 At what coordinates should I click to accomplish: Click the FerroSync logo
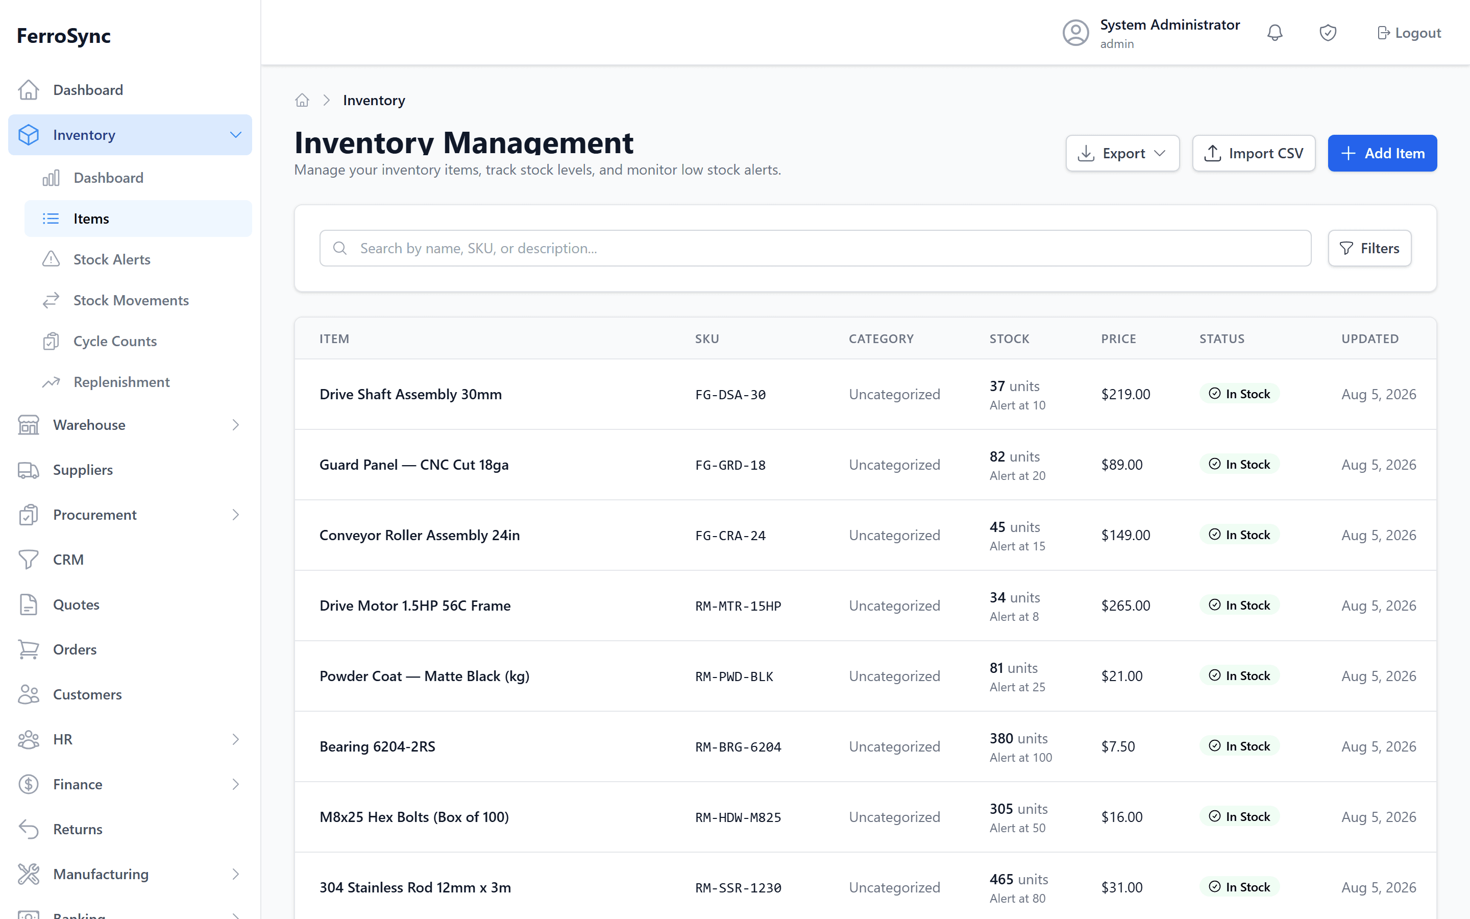[x=64, y=36]
